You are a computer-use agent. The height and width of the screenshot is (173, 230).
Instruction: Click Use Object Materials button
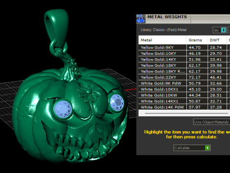pos(211,122)
